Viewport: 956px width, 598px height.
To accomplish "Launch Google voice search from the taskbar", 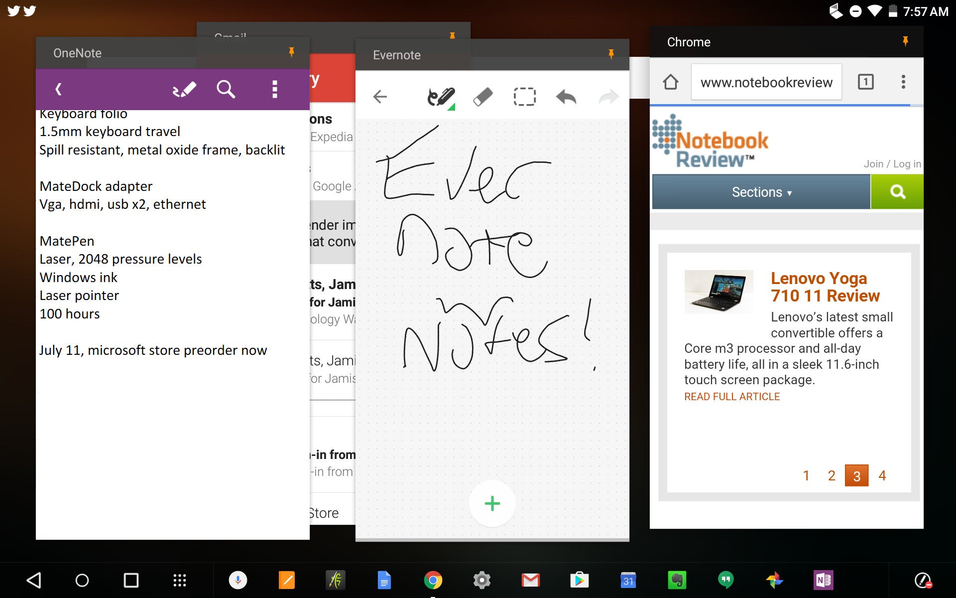I will pyautogui.click(x=238, y=580).
